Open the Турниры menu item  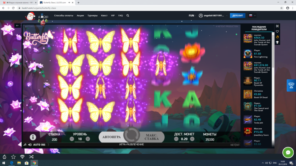[92, 16]
